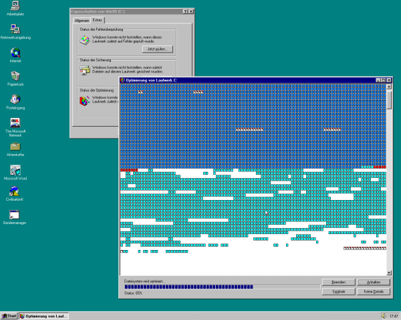Screen dimensions: 401x320
Task: Click Beenden to stop defragmentation
Action: point(338,282)
